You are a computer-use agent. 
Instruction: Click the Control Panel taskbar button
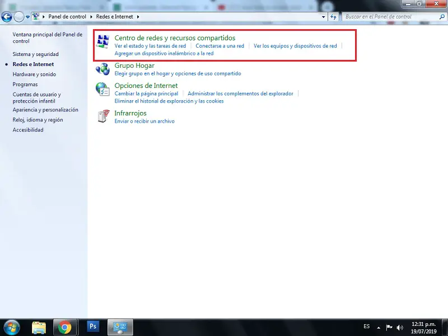coord(120,328)
